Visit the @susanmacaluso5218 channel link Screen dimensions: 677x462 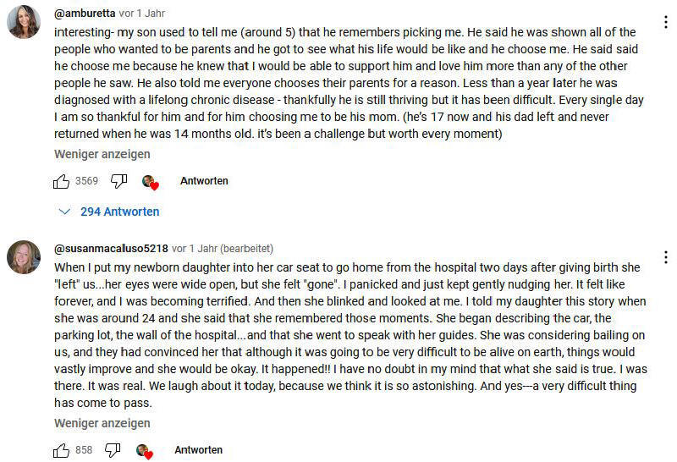pyautogui.click(x=111, y=249)
